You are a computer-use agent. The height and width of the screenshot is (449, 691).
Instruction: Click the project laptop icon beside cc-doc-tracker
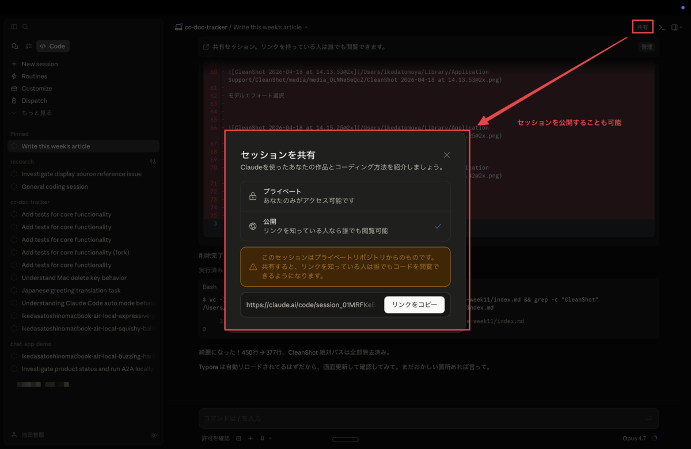pos(179,27)
